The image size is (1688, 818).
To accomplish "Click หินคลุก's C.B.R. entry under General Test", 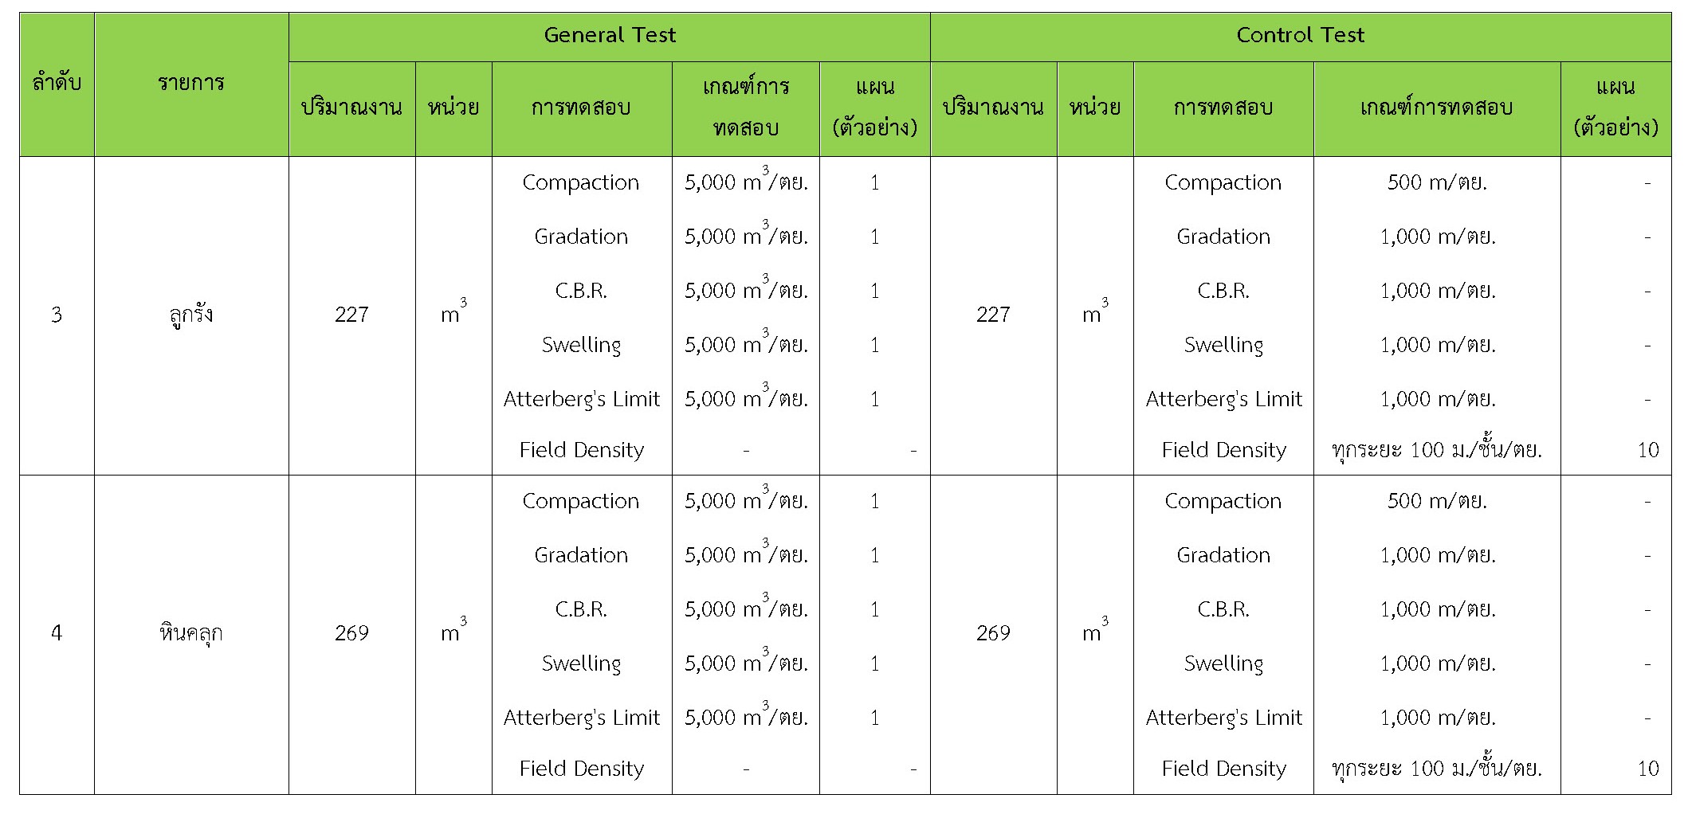I will click(581, 610).
